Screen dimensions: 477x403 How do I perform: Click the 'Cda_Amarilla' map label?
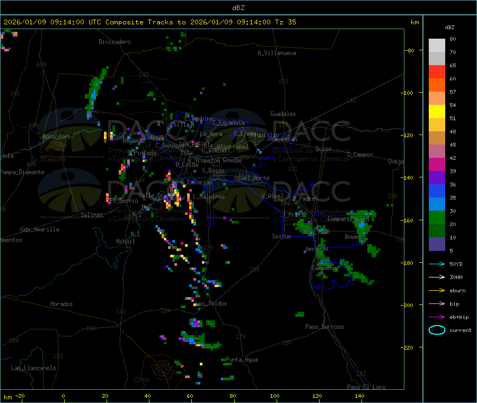40,229
